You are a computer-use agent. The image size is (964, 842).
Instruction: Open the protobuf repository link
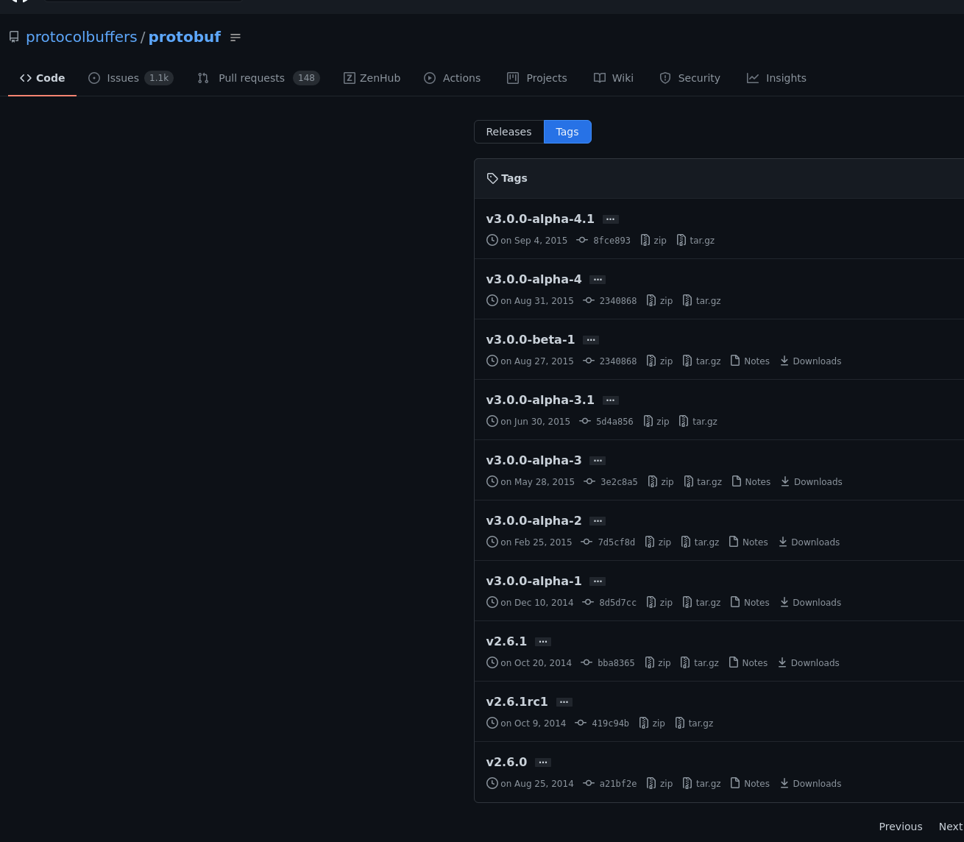pos(185,37)
